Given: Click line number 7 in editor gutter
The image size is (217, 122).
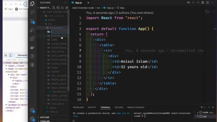Looking at the screenshot, I should [x=80, y=50].
